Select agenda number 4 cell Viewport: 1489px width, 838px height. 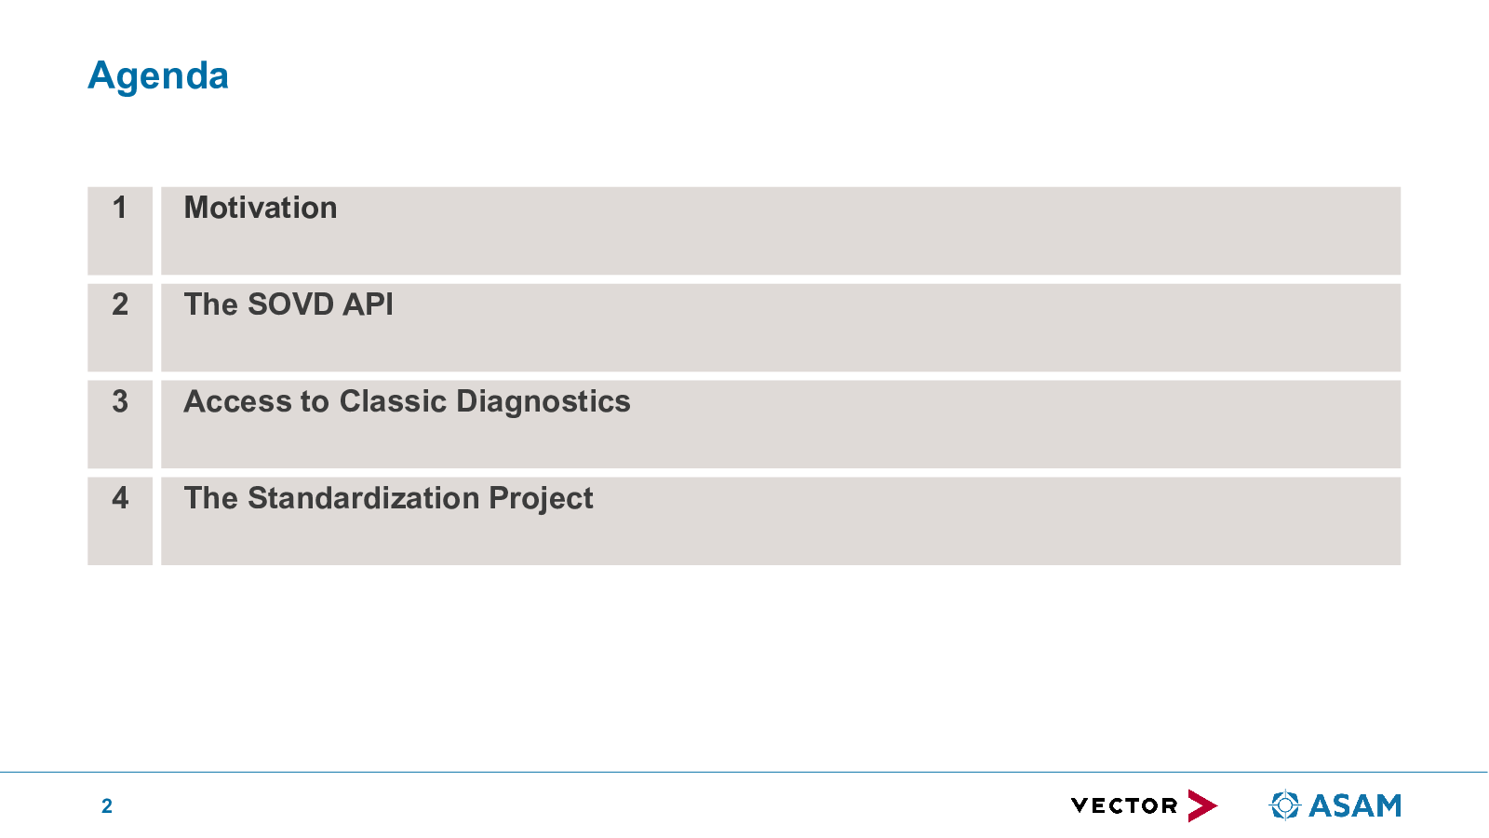coord(120,521)
